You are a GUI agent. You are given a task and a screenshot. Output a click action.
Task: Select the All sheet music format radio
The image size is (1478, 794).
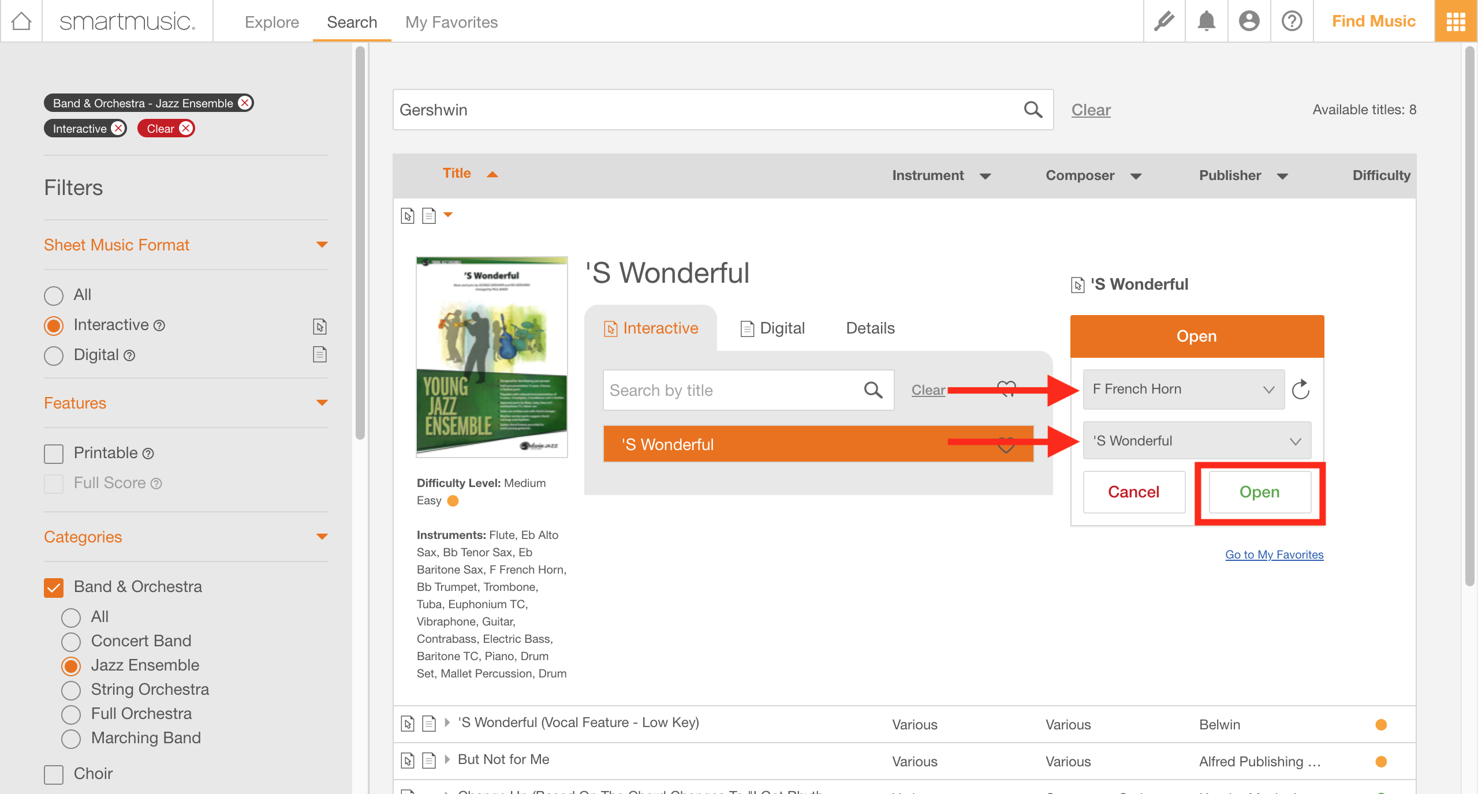(x=54, y=295)
